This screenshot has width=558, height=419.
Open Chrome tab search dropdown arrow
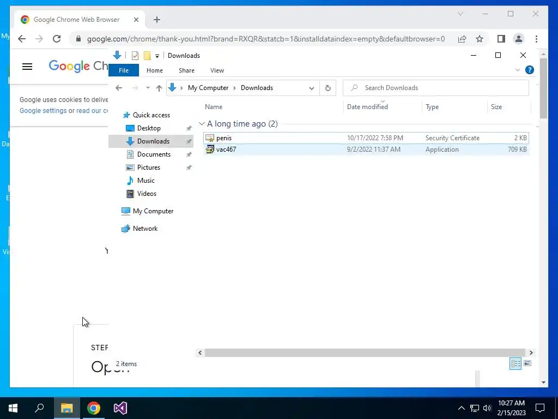pos(460,14)
